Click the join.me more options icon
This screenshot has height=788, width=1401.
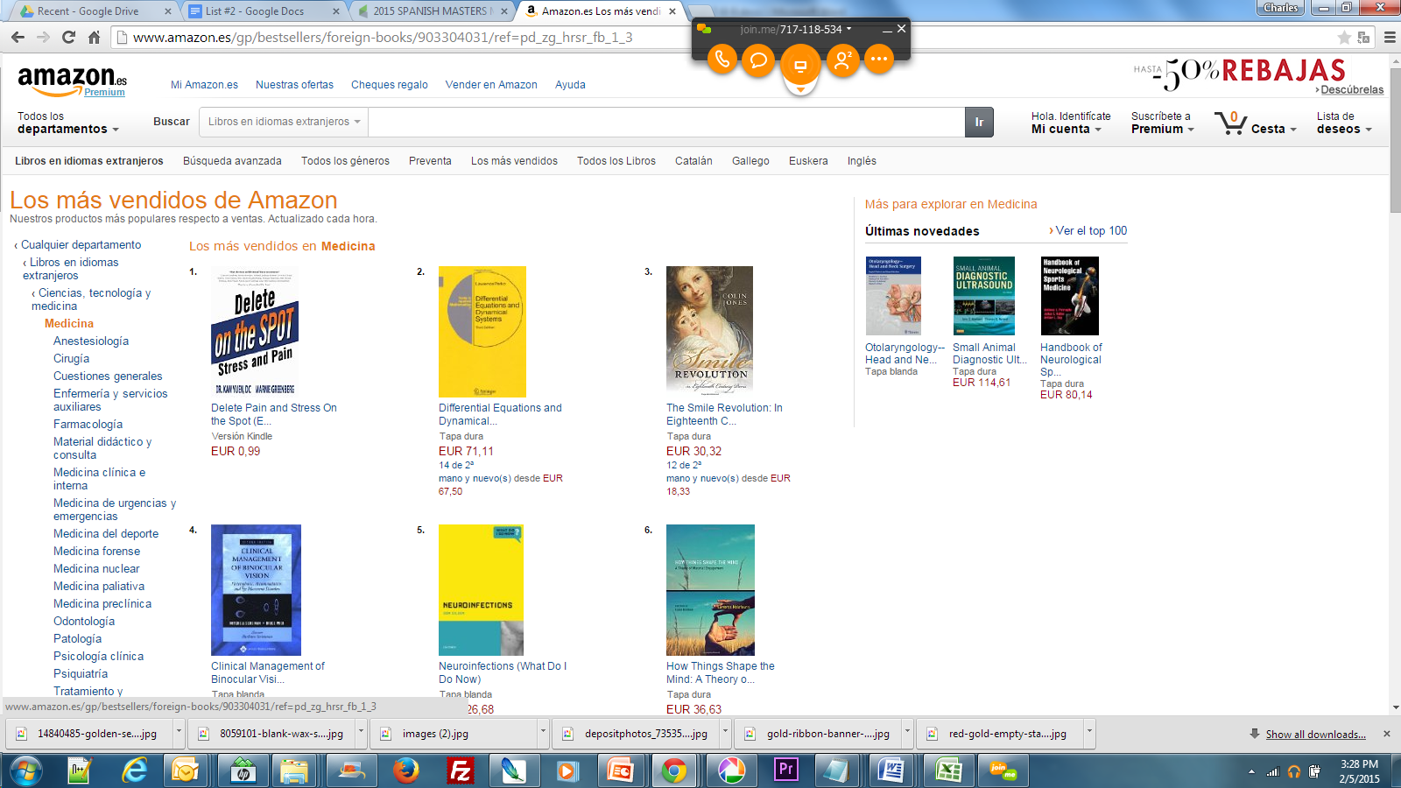click(879, 60)
